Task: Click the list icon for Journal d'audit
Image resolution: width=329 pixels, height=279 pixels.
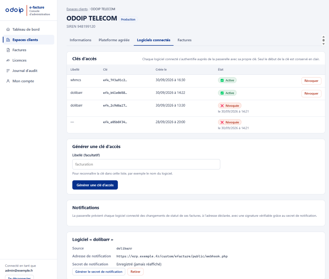Action: coord(8,71)
